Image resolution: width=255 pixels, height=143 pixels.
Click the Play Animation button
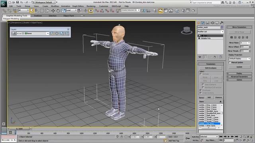click(228, 137)
